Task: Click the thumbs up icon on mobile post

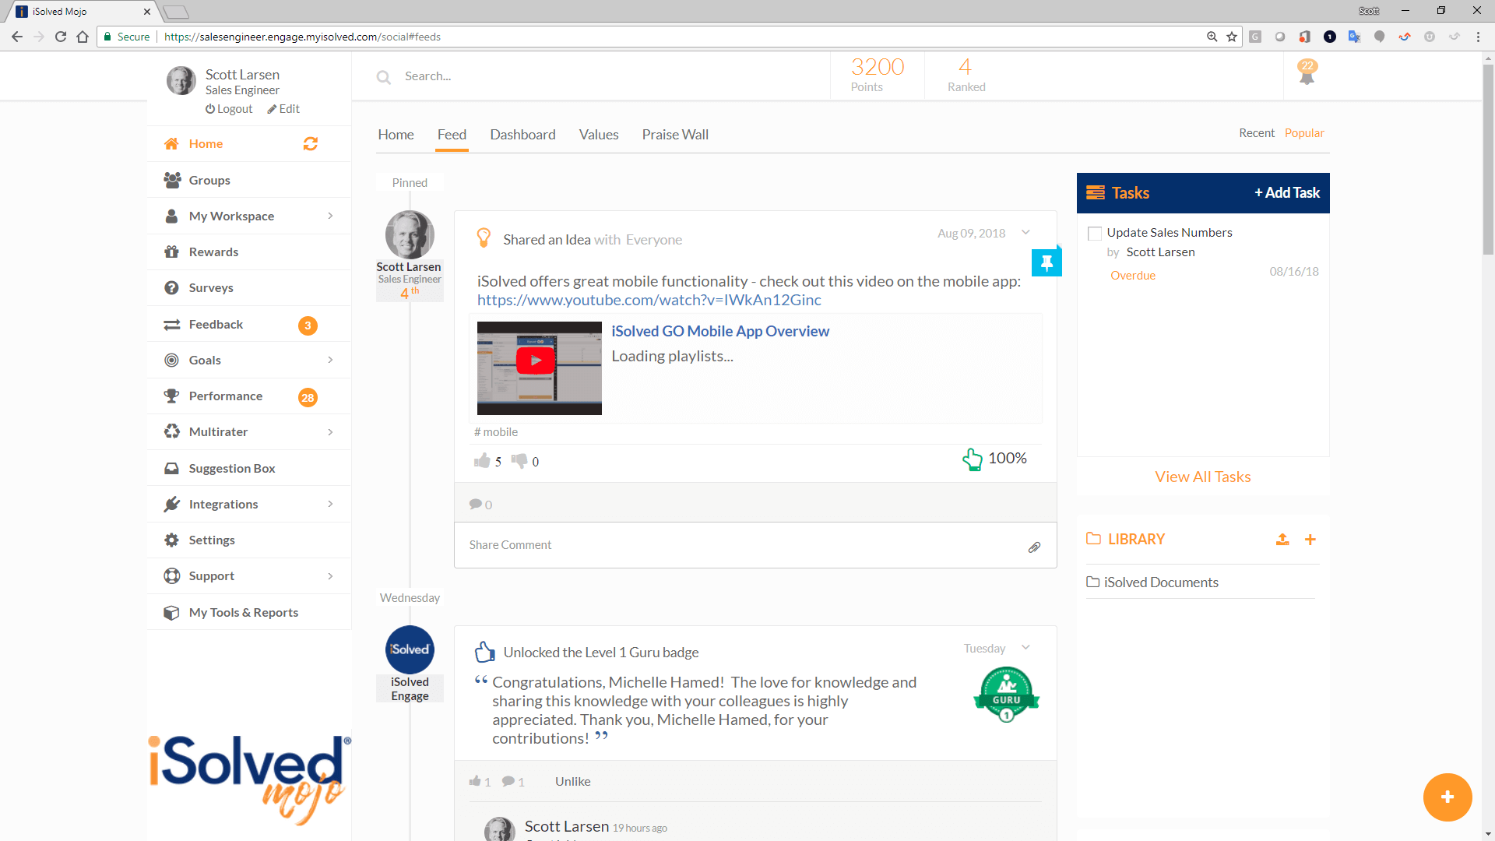Action: (x=482, y=461)
